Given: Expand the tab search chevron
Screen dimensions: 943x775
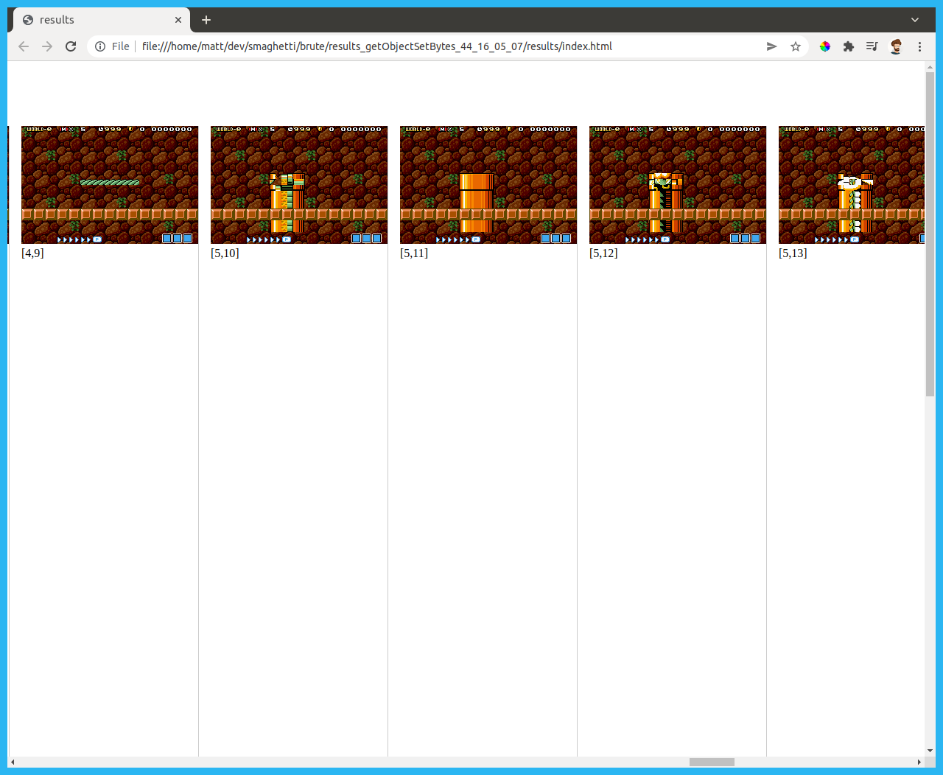Looking at the screenshot, I should [915, 20].
